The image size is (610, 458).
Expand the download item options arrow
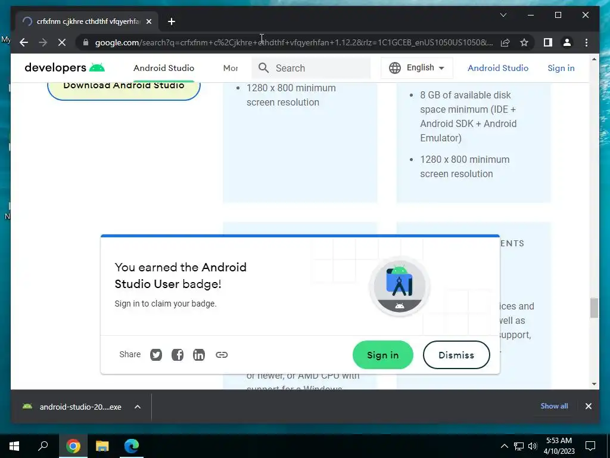click(x=138, y=407)
